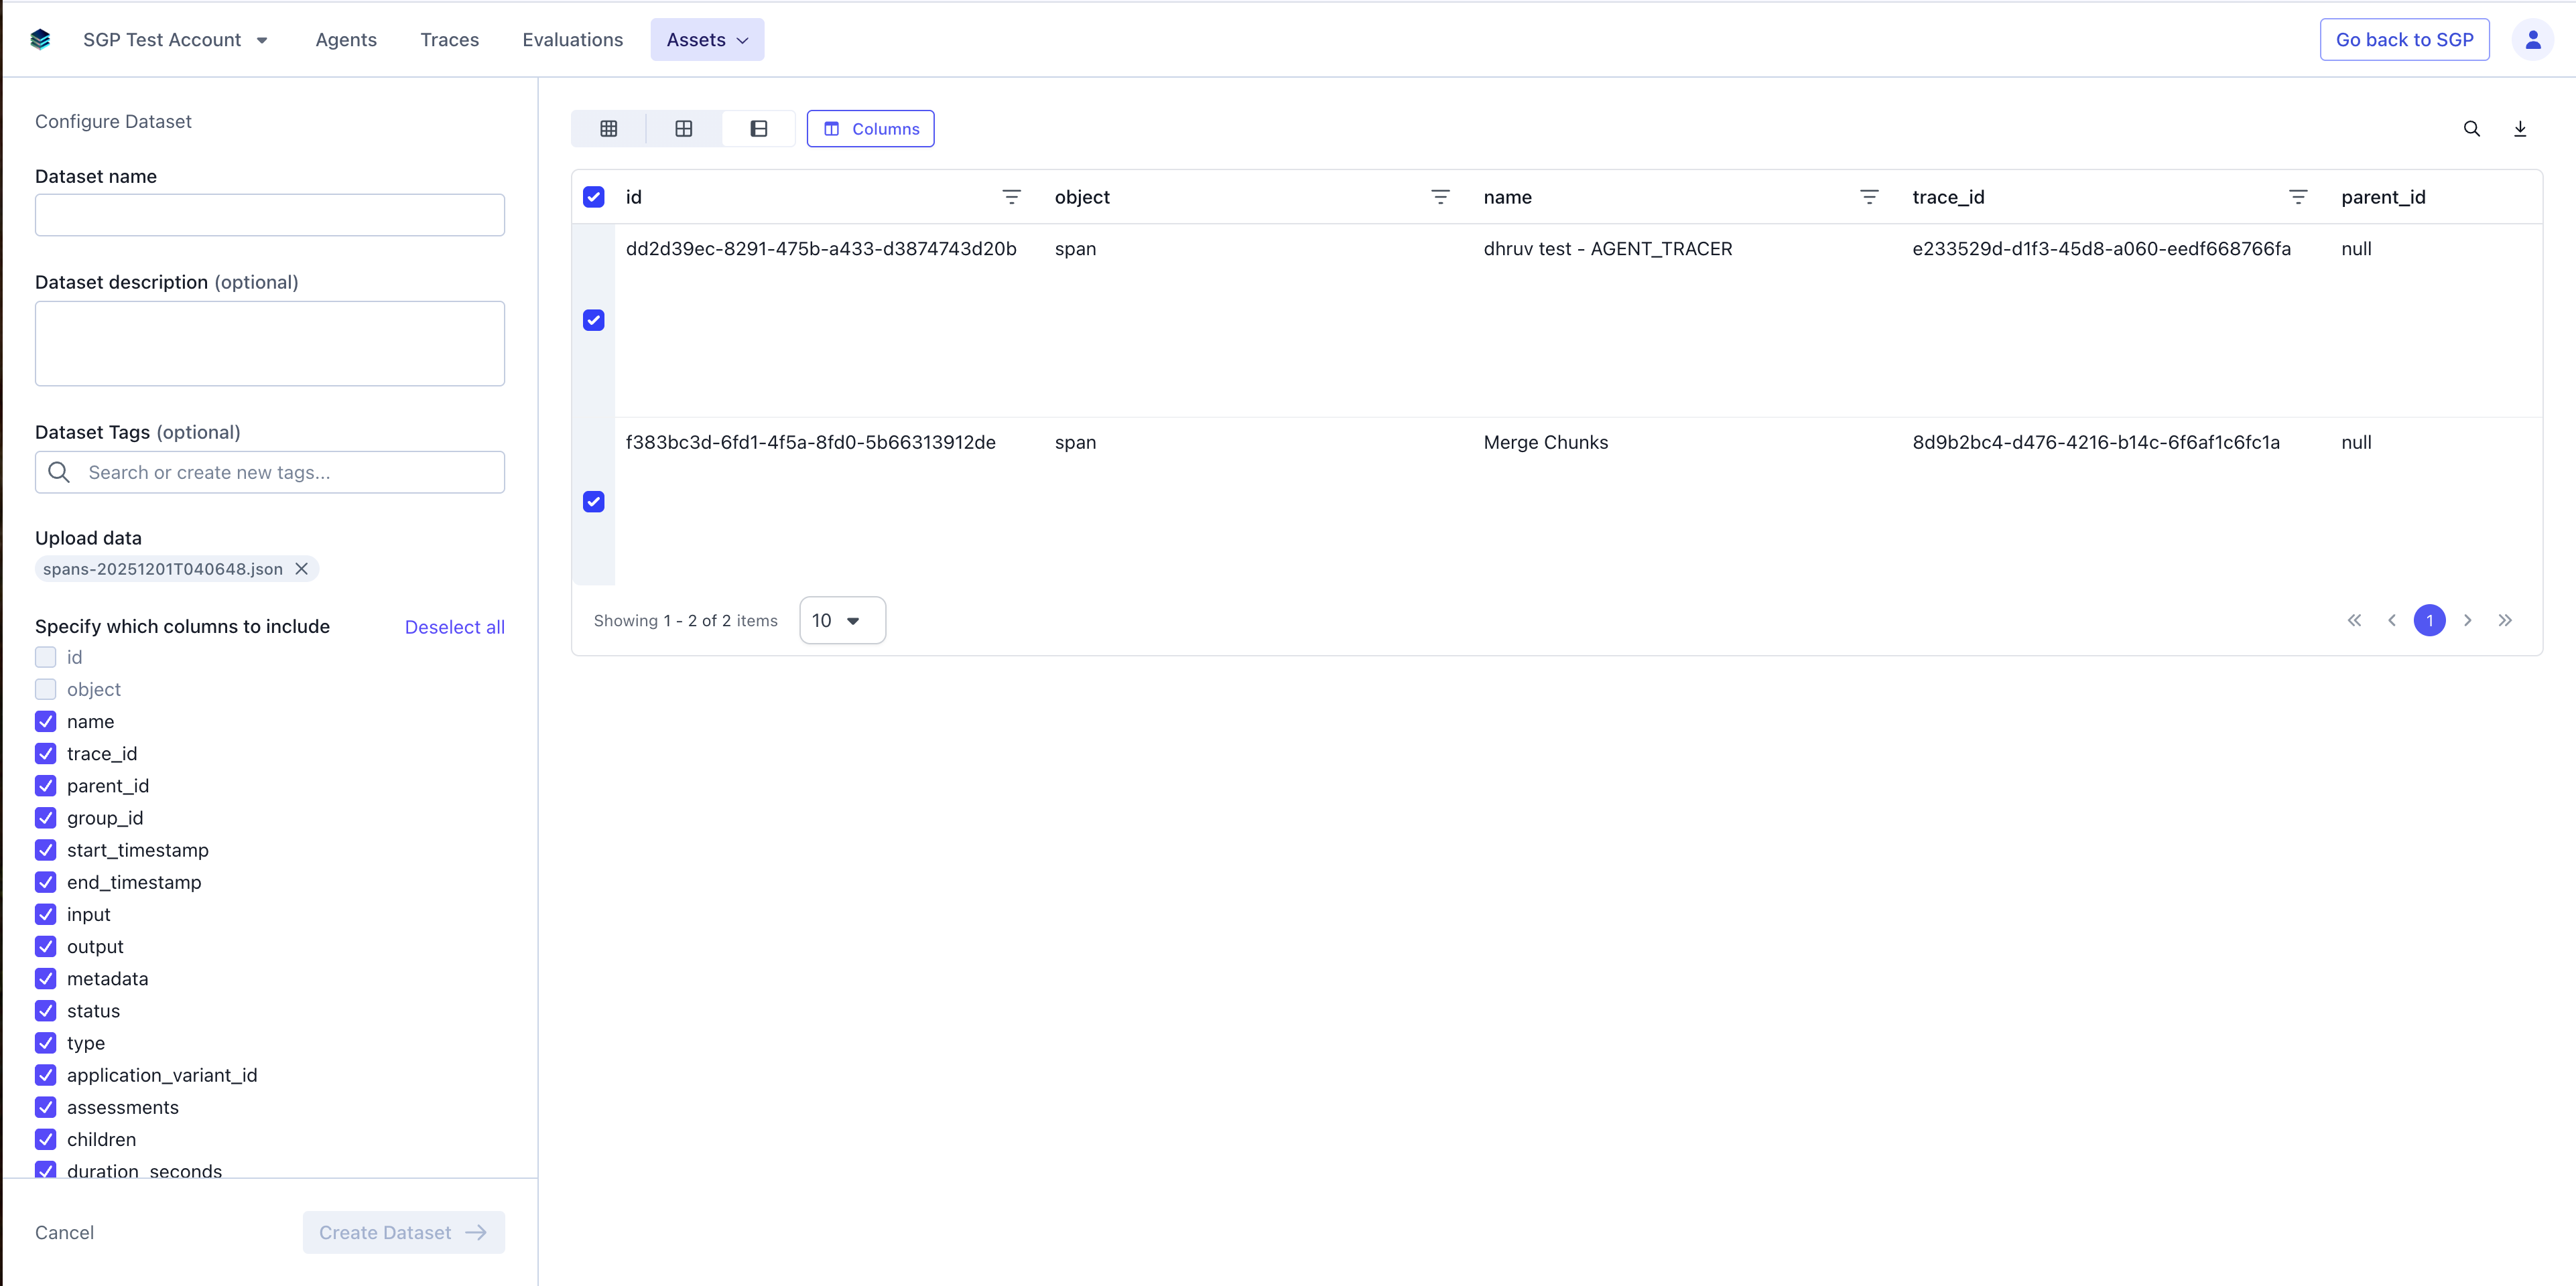
Task: Open the filter for the trace_id column
Action: (x=2298, y=198)
